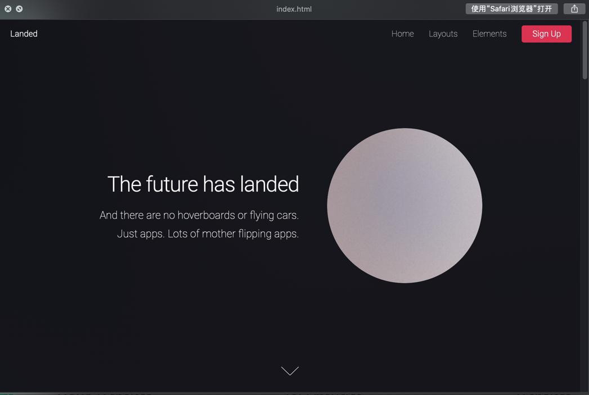This screenshot has width=589, height=395.
Task: Close the Quick Look preview with the X icon
Action: click(8, 8)
